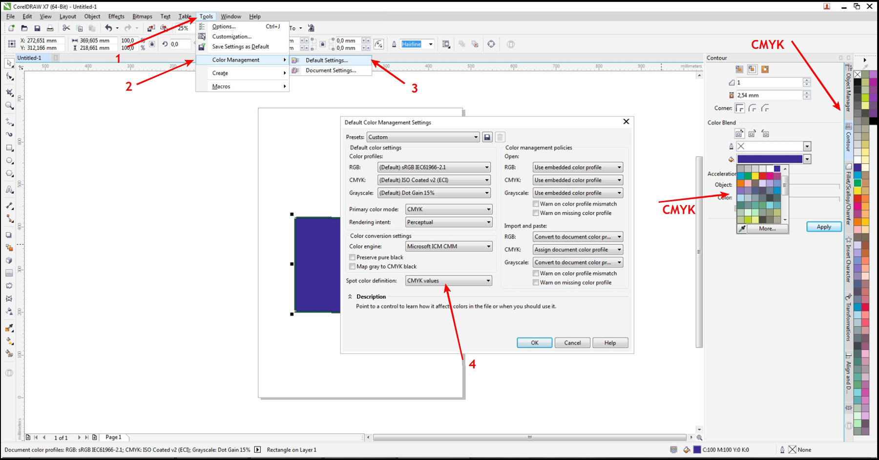Click the contour steps input field
This screenshot has height=460, width=879.
[769, 82]
